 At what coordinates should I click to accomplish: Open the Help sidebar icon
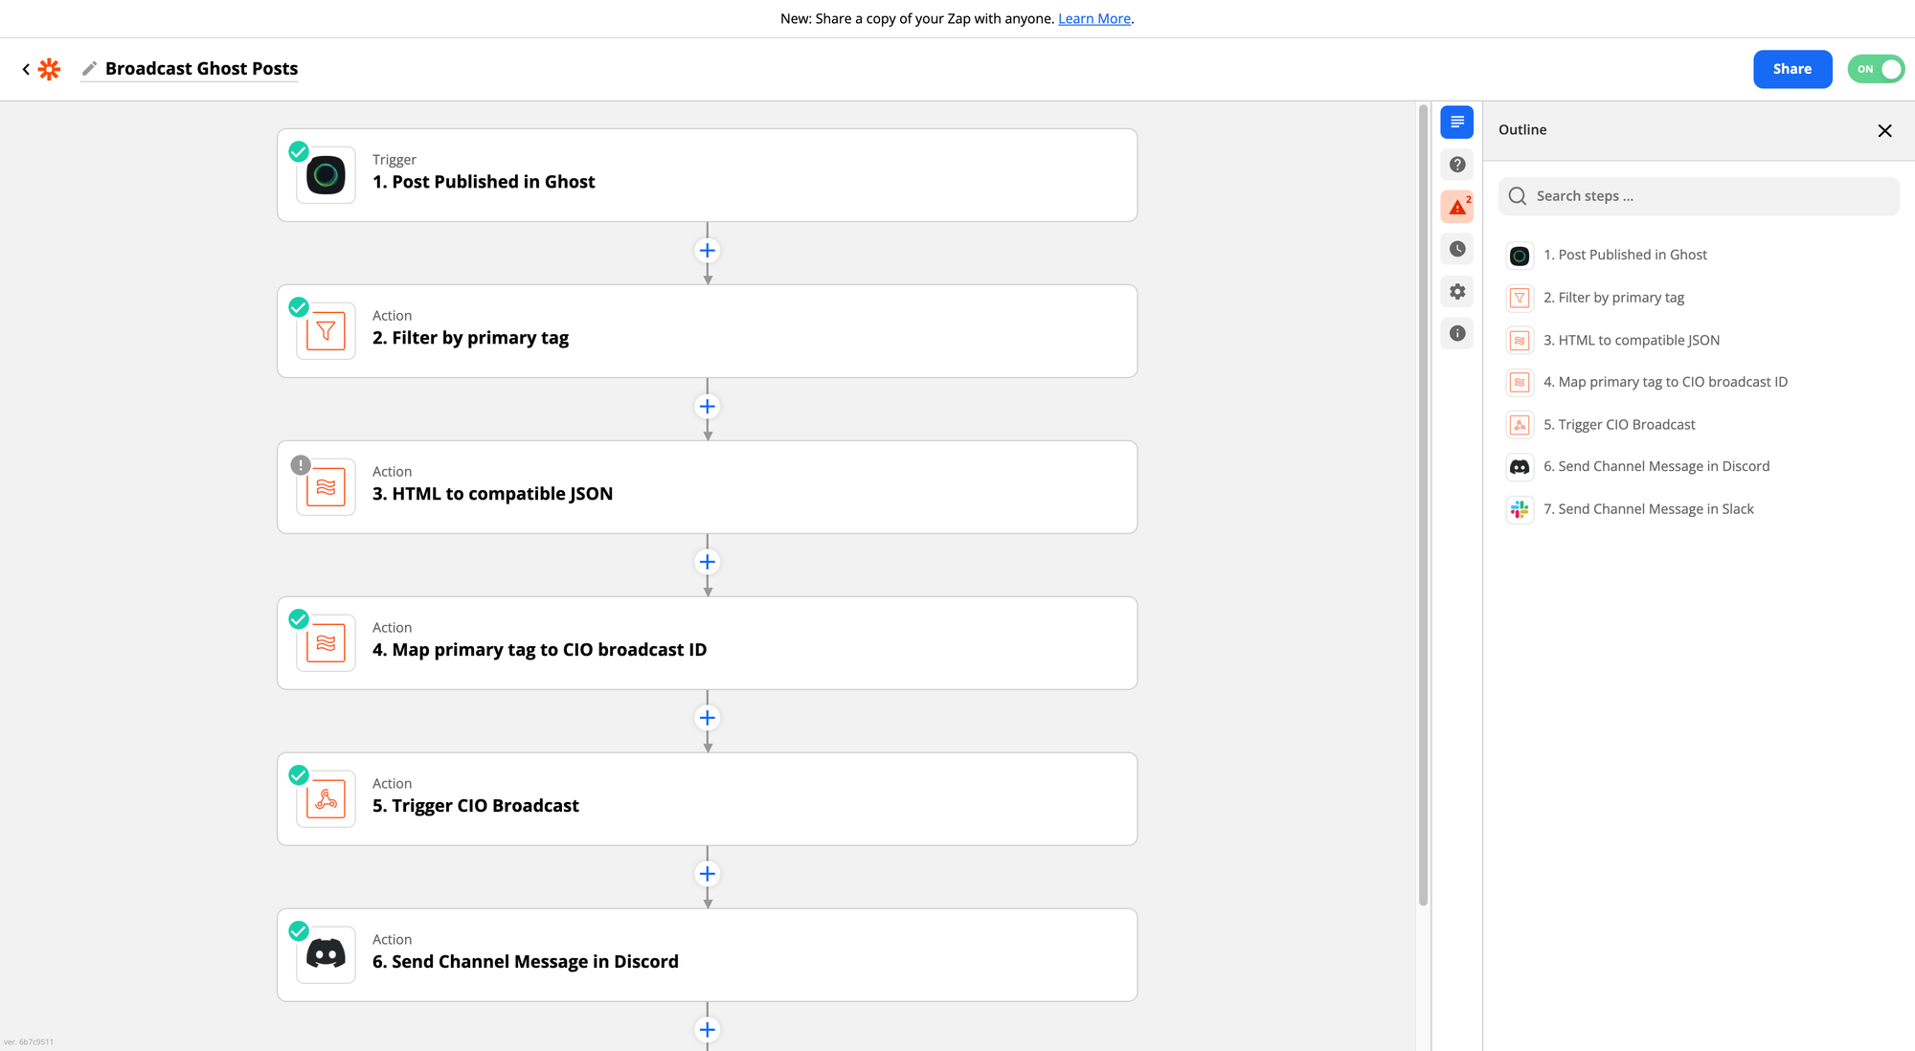coord(1456,164)
